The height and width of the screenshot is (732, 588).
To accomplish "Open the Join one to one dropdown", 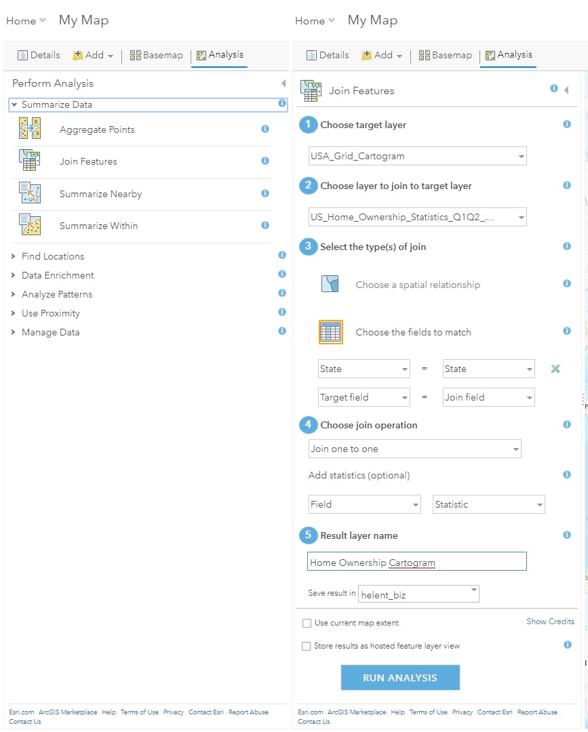I will coord(414,449).
